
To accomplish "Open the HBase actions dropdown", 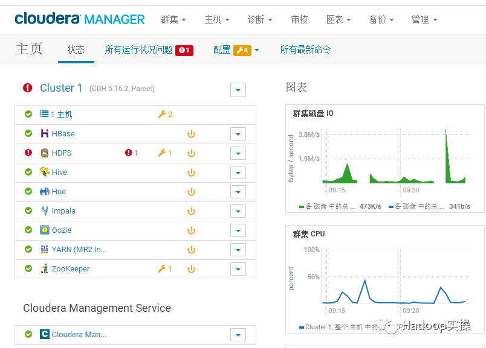I will tap(238, 134).
